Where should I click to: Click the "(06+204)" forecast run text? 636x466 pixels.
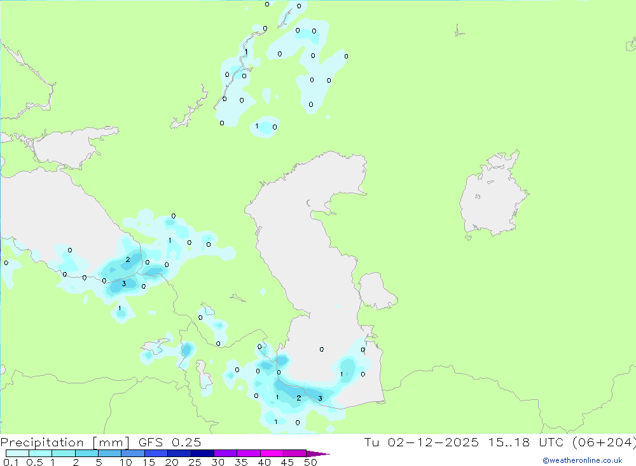[x=604, y=442]
